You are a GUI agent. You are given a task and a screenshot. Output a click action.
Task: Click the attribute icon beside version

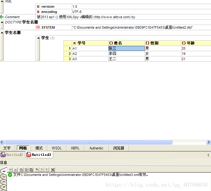pyautogui.click(x=38, y=6)
